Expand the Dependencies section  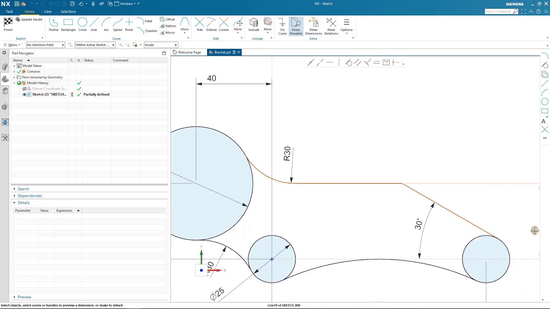coord(14,196)
